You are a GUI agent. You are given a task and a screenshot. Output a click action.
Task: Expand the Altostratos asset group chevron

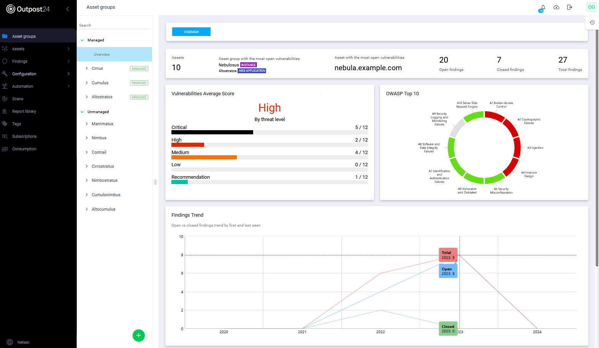[87, 97]
